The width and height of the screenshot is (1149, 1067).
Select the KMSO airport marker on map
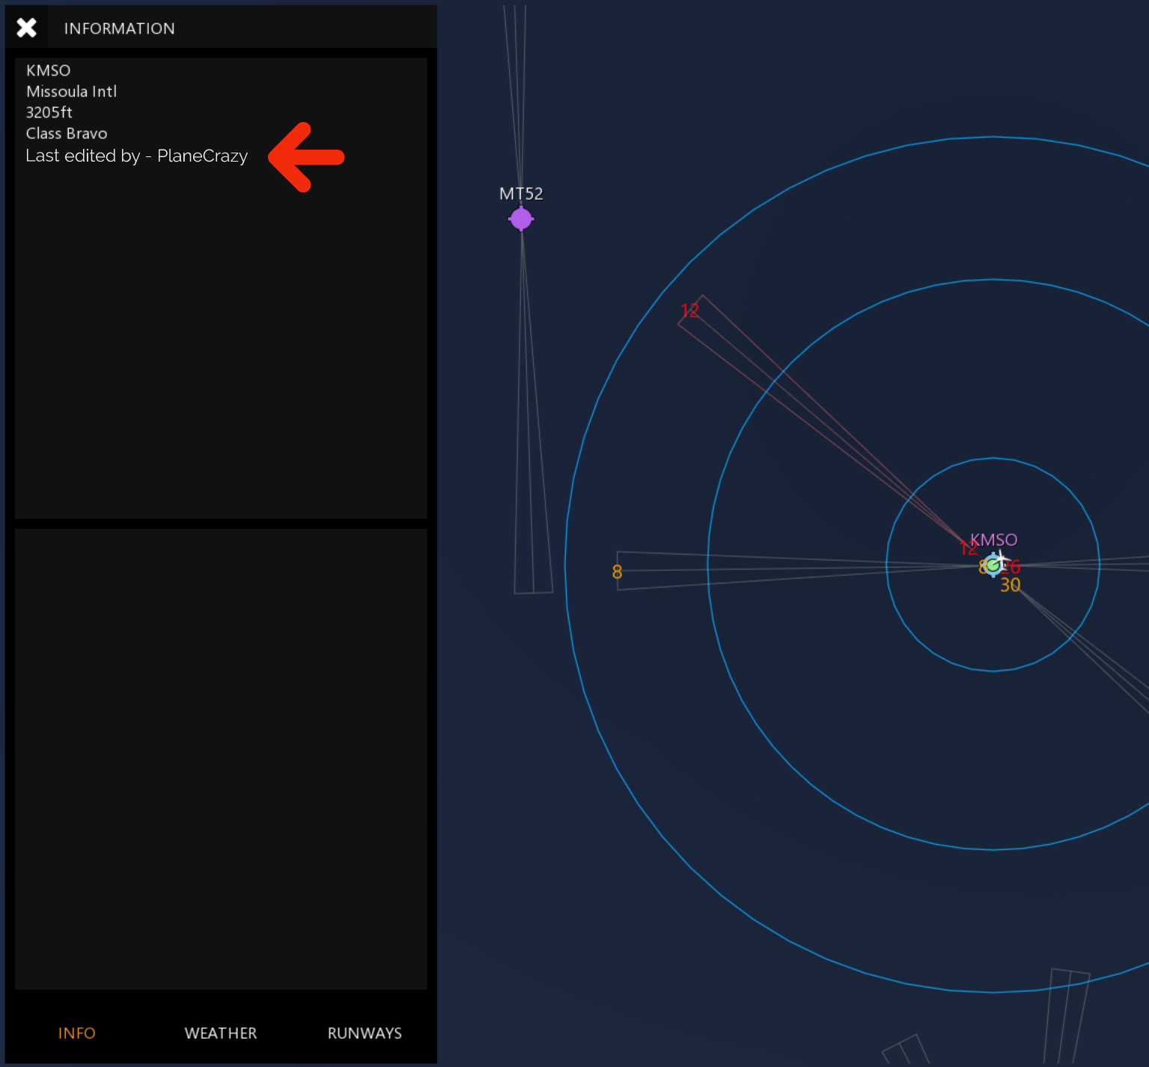coord(993,565)
